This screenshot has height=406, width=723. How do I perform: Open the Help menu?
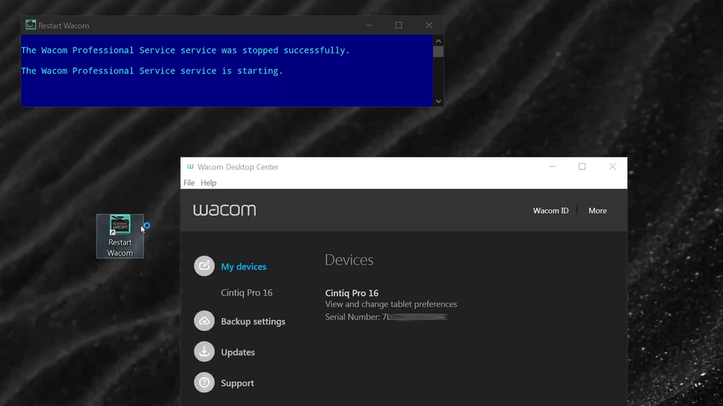pos(209,183)
